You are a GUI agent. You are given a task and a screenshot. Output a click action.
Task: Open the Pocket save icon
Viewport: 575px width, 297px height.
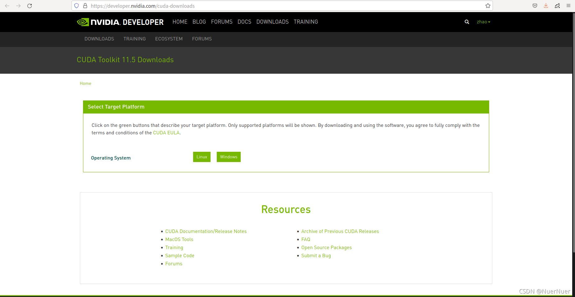(x=535, y=6)
